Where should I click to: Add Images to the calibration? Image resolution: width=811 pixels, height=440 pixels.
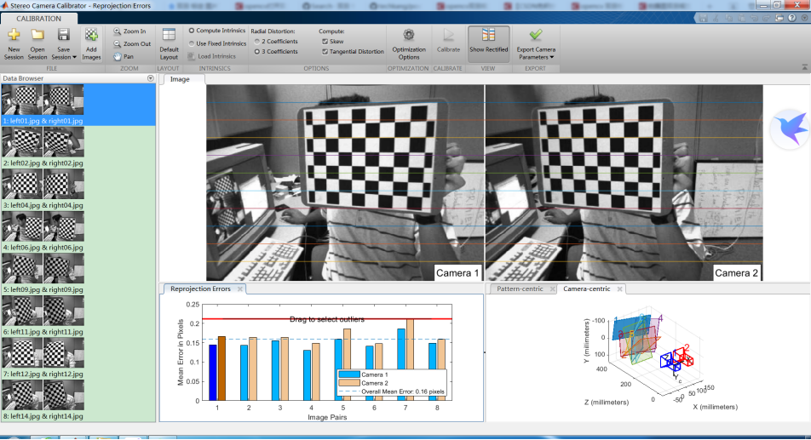[91, 44]
